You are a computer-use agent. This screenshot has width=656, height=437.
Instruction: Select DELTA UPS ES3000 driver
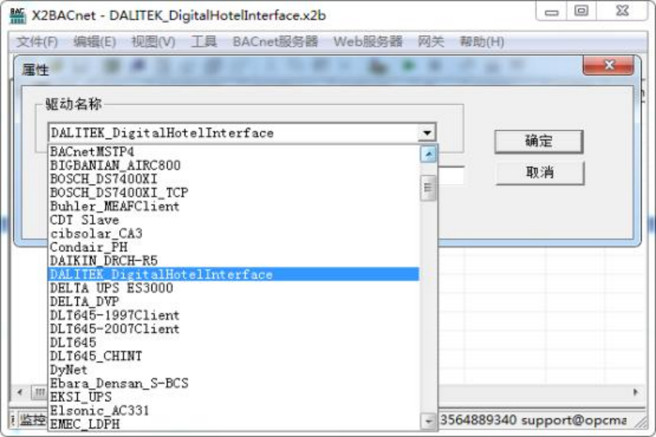click(233, 288)
